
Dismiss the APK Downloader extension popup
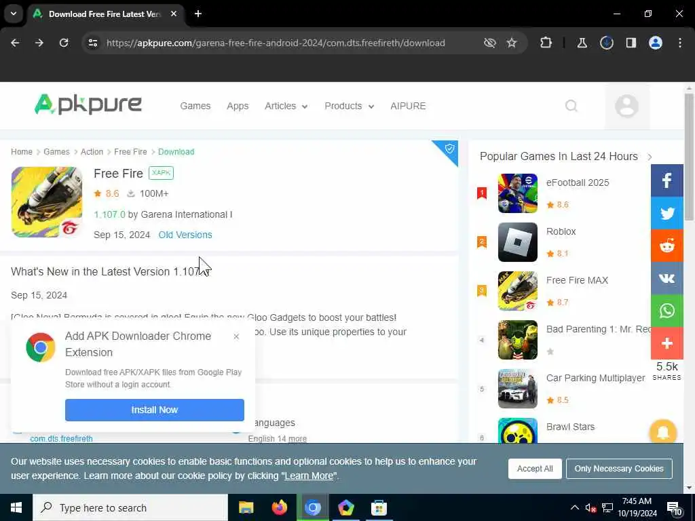tap(236, 336)
